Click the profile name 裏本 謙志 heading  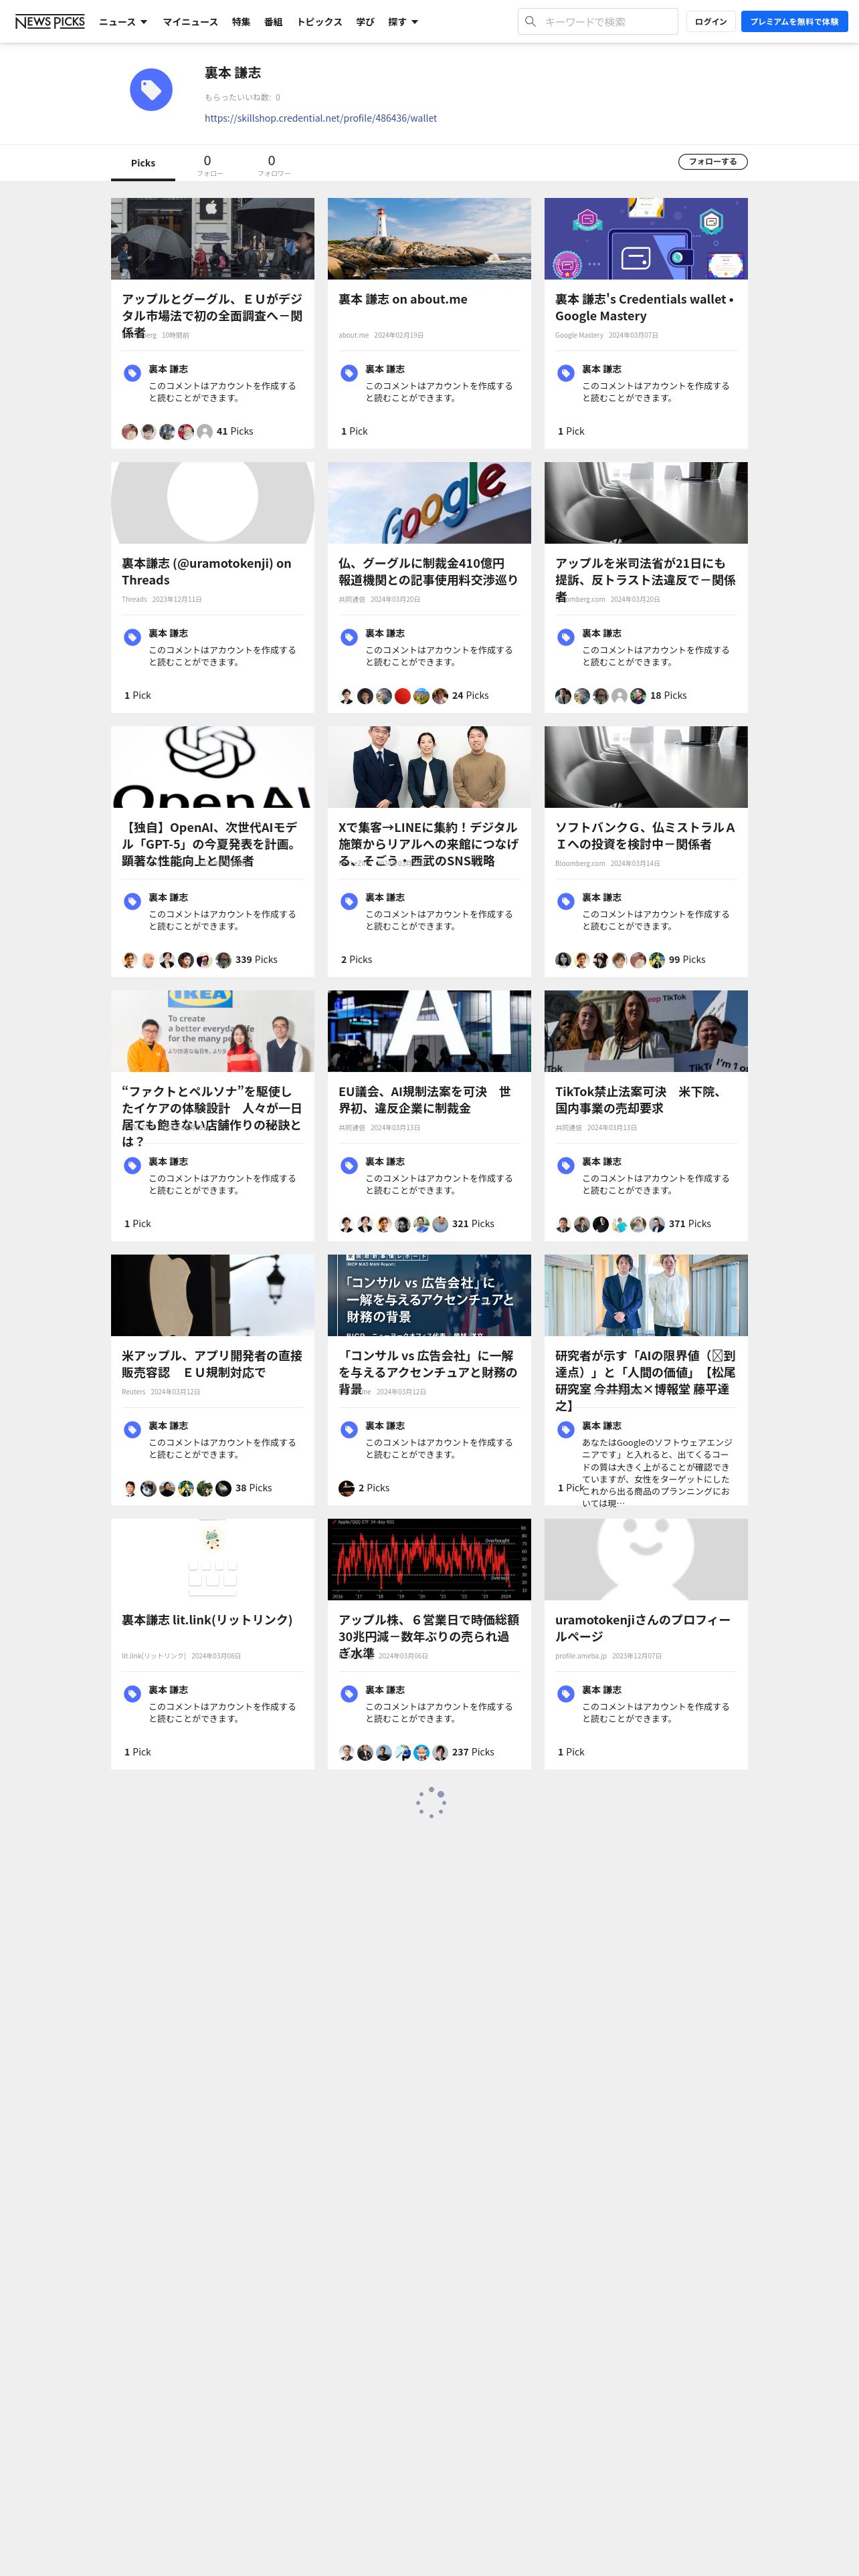(233, 73)
